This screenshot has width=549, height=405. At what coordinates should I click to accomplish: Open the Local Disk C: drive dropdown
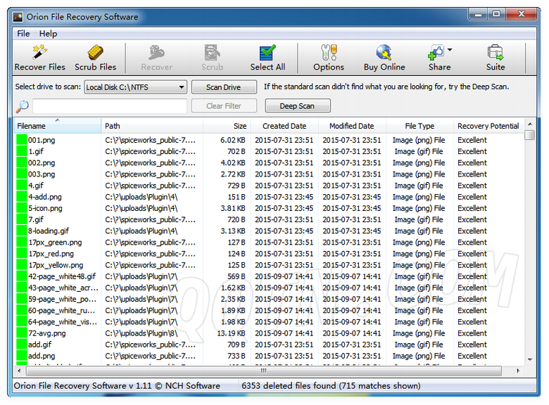(135, 87)
